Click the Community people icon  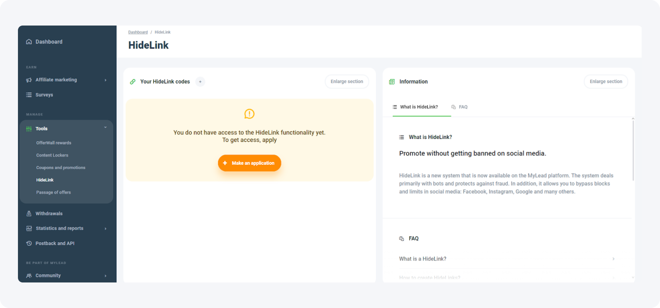tap(29, 276)
